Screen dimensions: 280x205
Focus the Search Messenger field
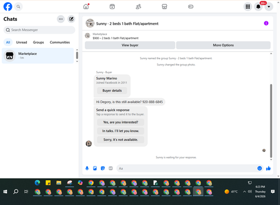(39, 30)
